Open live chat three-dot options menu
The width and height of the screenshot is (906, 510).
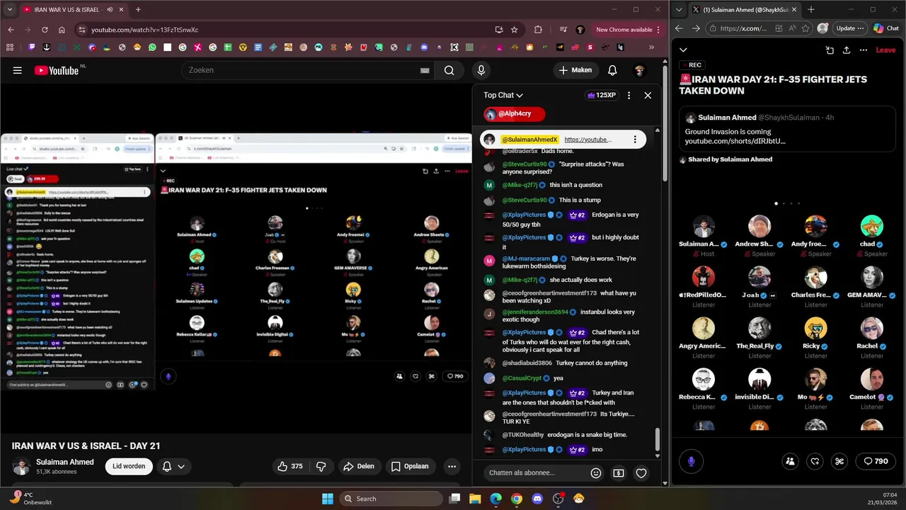(629, 95)
